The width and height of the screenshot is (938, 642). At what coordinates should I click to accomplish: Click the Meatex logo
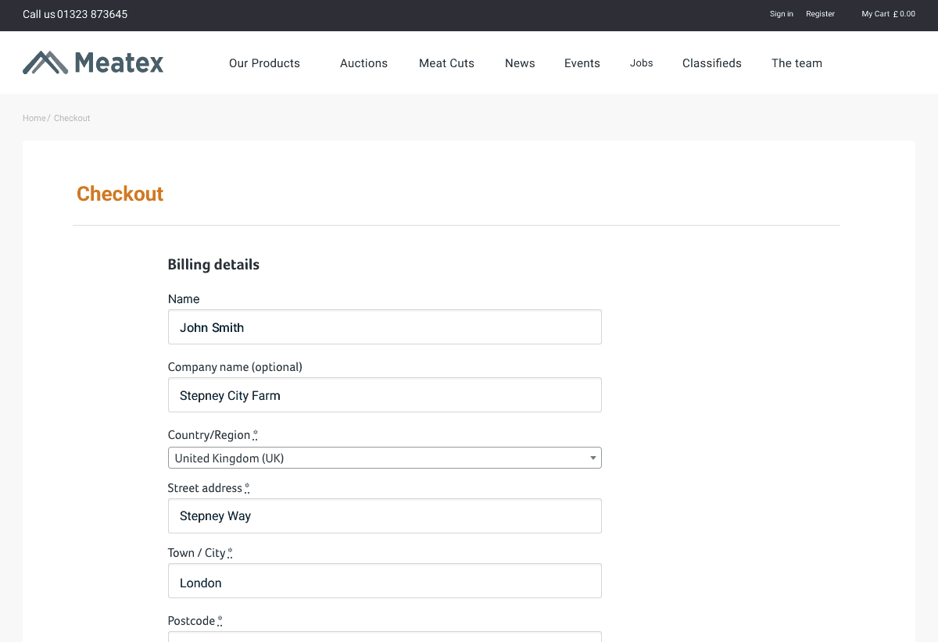point(93,62)
